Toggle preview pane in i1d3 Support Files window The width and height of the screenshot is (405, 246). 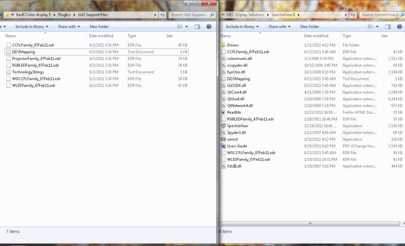point(197,26)
